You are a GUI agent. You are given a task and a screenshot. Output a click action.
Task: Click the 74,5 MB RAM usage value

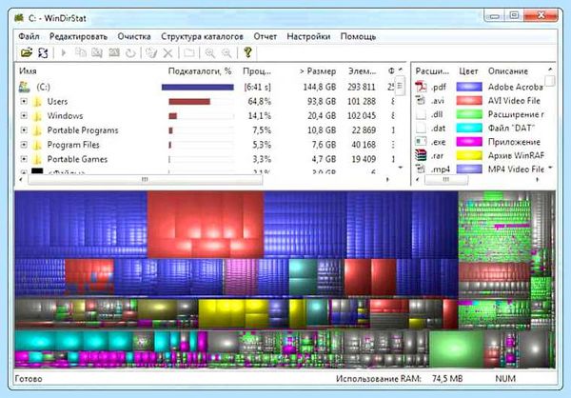(x=447, y=379)
